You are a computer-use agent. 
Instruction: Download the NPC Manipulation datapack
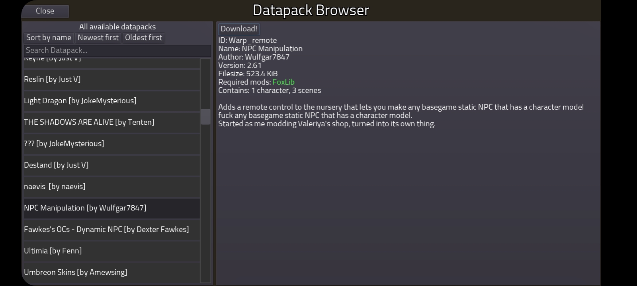click(239, 29)
